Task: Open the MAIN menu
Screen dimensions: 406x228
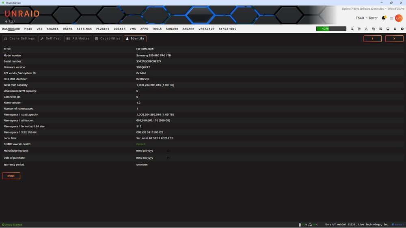Action: [28, 29]
